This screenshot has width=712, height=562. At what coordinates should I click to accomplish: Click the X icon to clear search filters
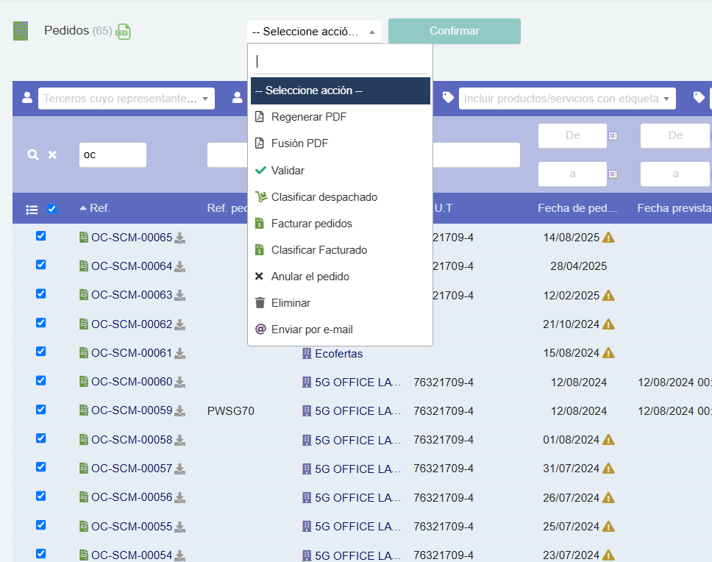(x=52, y=154)
